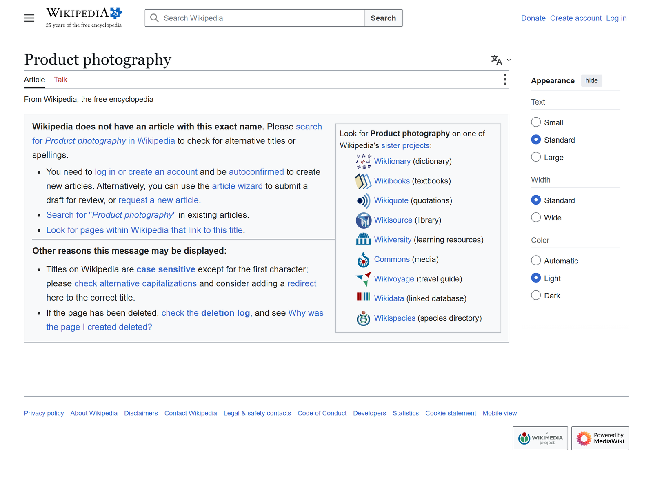Screen dimensions: 653x490
Task: Click the Create account link
Action: (x=576, y=18)
